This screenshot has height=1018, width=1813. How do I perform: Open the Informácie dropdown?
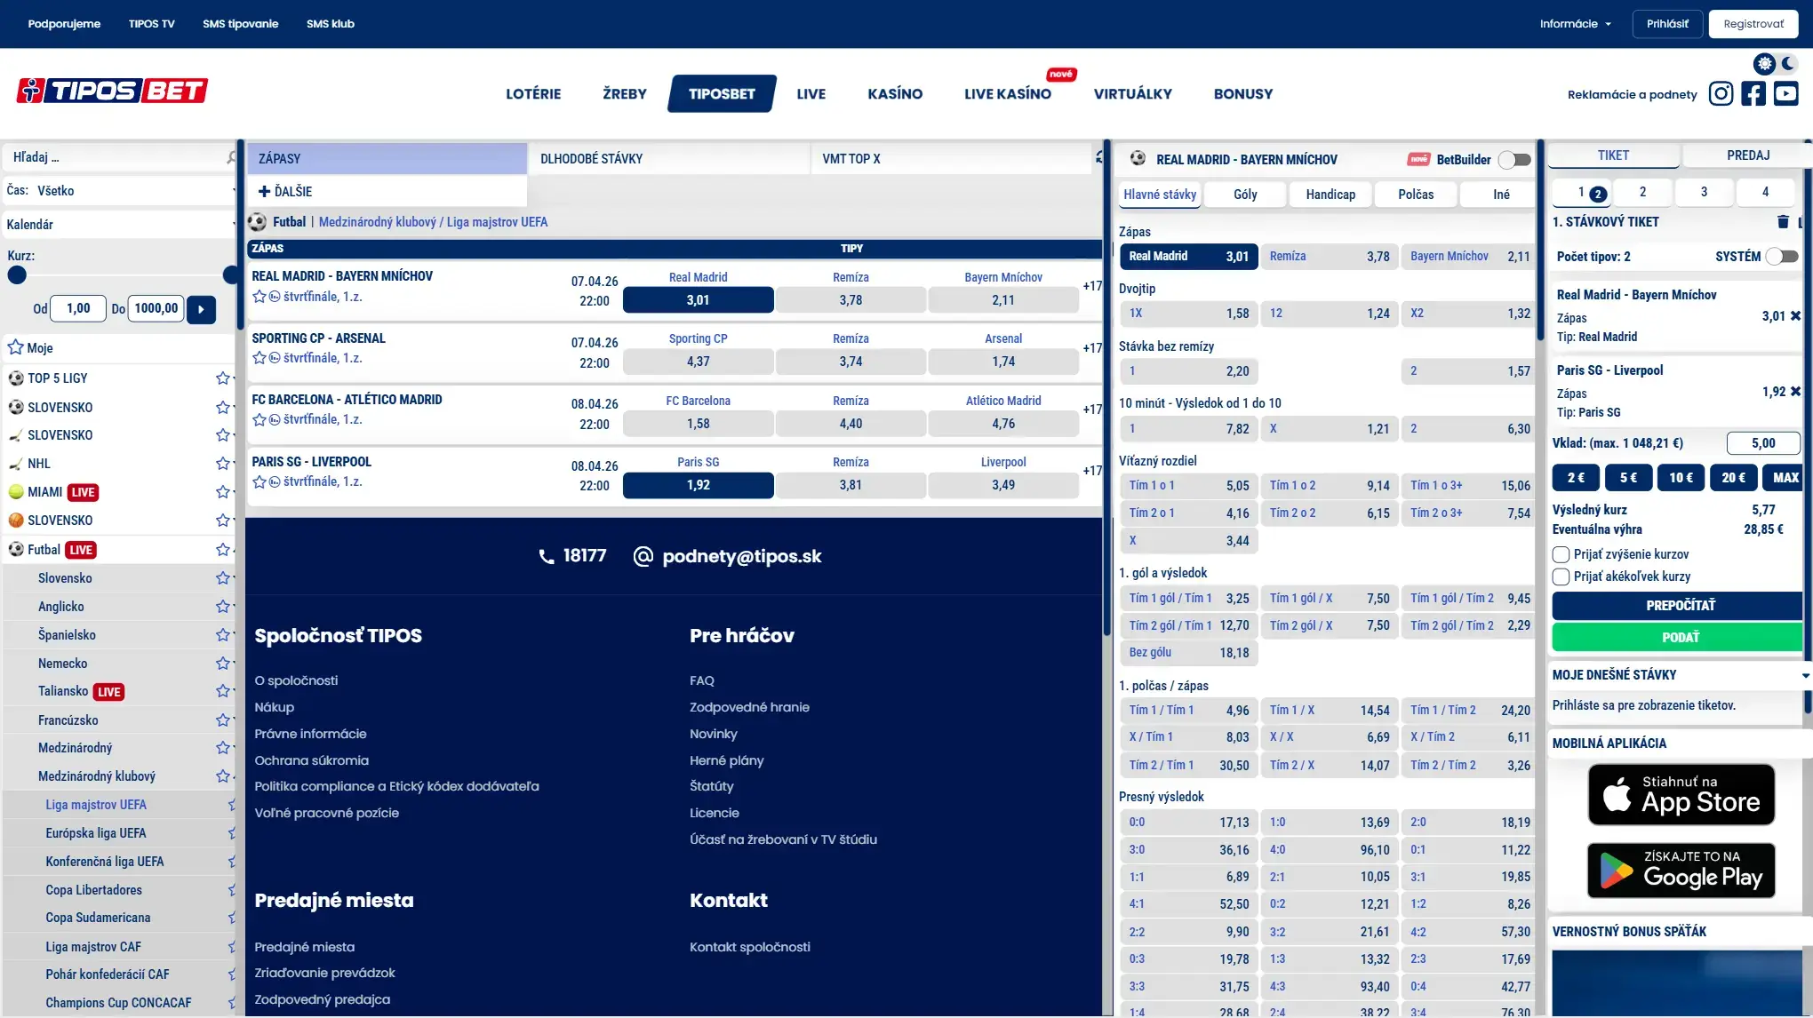(1575, 24)
